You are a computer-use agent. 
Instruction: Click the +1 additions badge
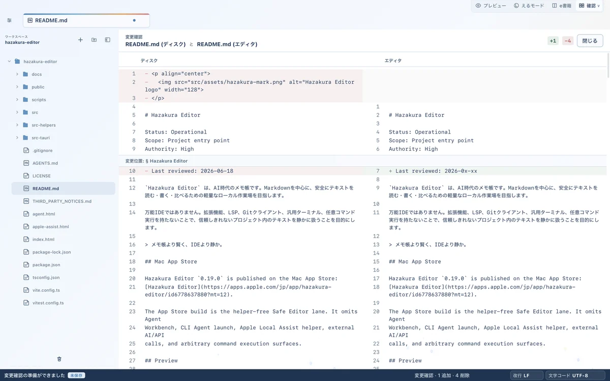(x=553, y=41)
